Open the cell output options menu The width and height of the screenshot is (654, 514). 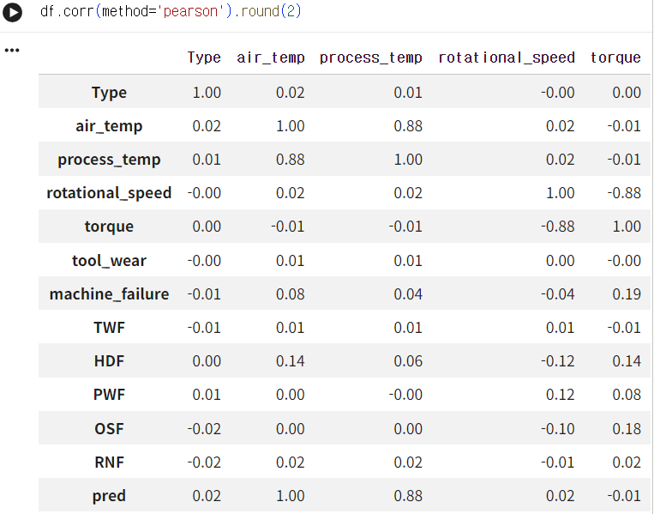pos(12,51)
